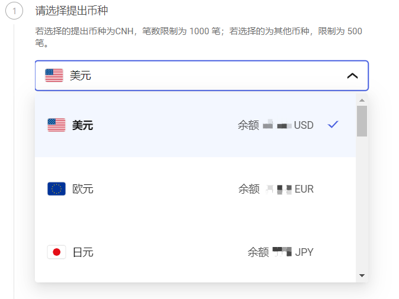Collapse the currency dropdown with the chevron
The width and height of the screenshot is (399, 299).
352,76
